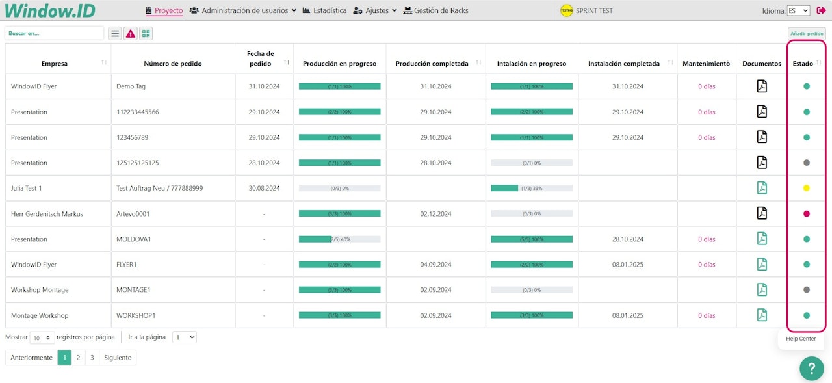Screen dimensions: 832x383
Task: Click the green help question mark button
Action: coord(811,368)
